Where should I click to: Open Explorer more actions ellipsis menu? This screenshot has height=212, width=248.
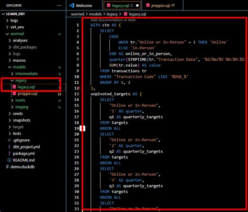(59, 5)
